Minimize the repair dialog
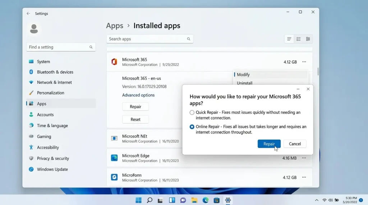The image size is (368, 205). coord(298,89)
